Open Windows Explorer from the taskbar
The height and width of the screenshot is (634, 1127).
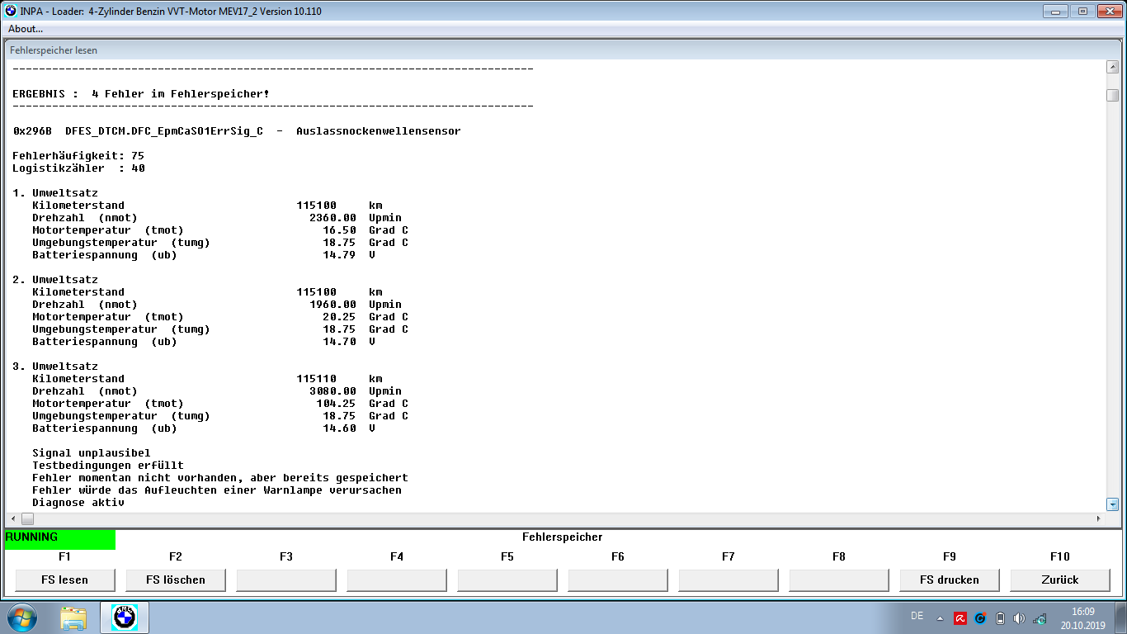click(x=73, y=617)
